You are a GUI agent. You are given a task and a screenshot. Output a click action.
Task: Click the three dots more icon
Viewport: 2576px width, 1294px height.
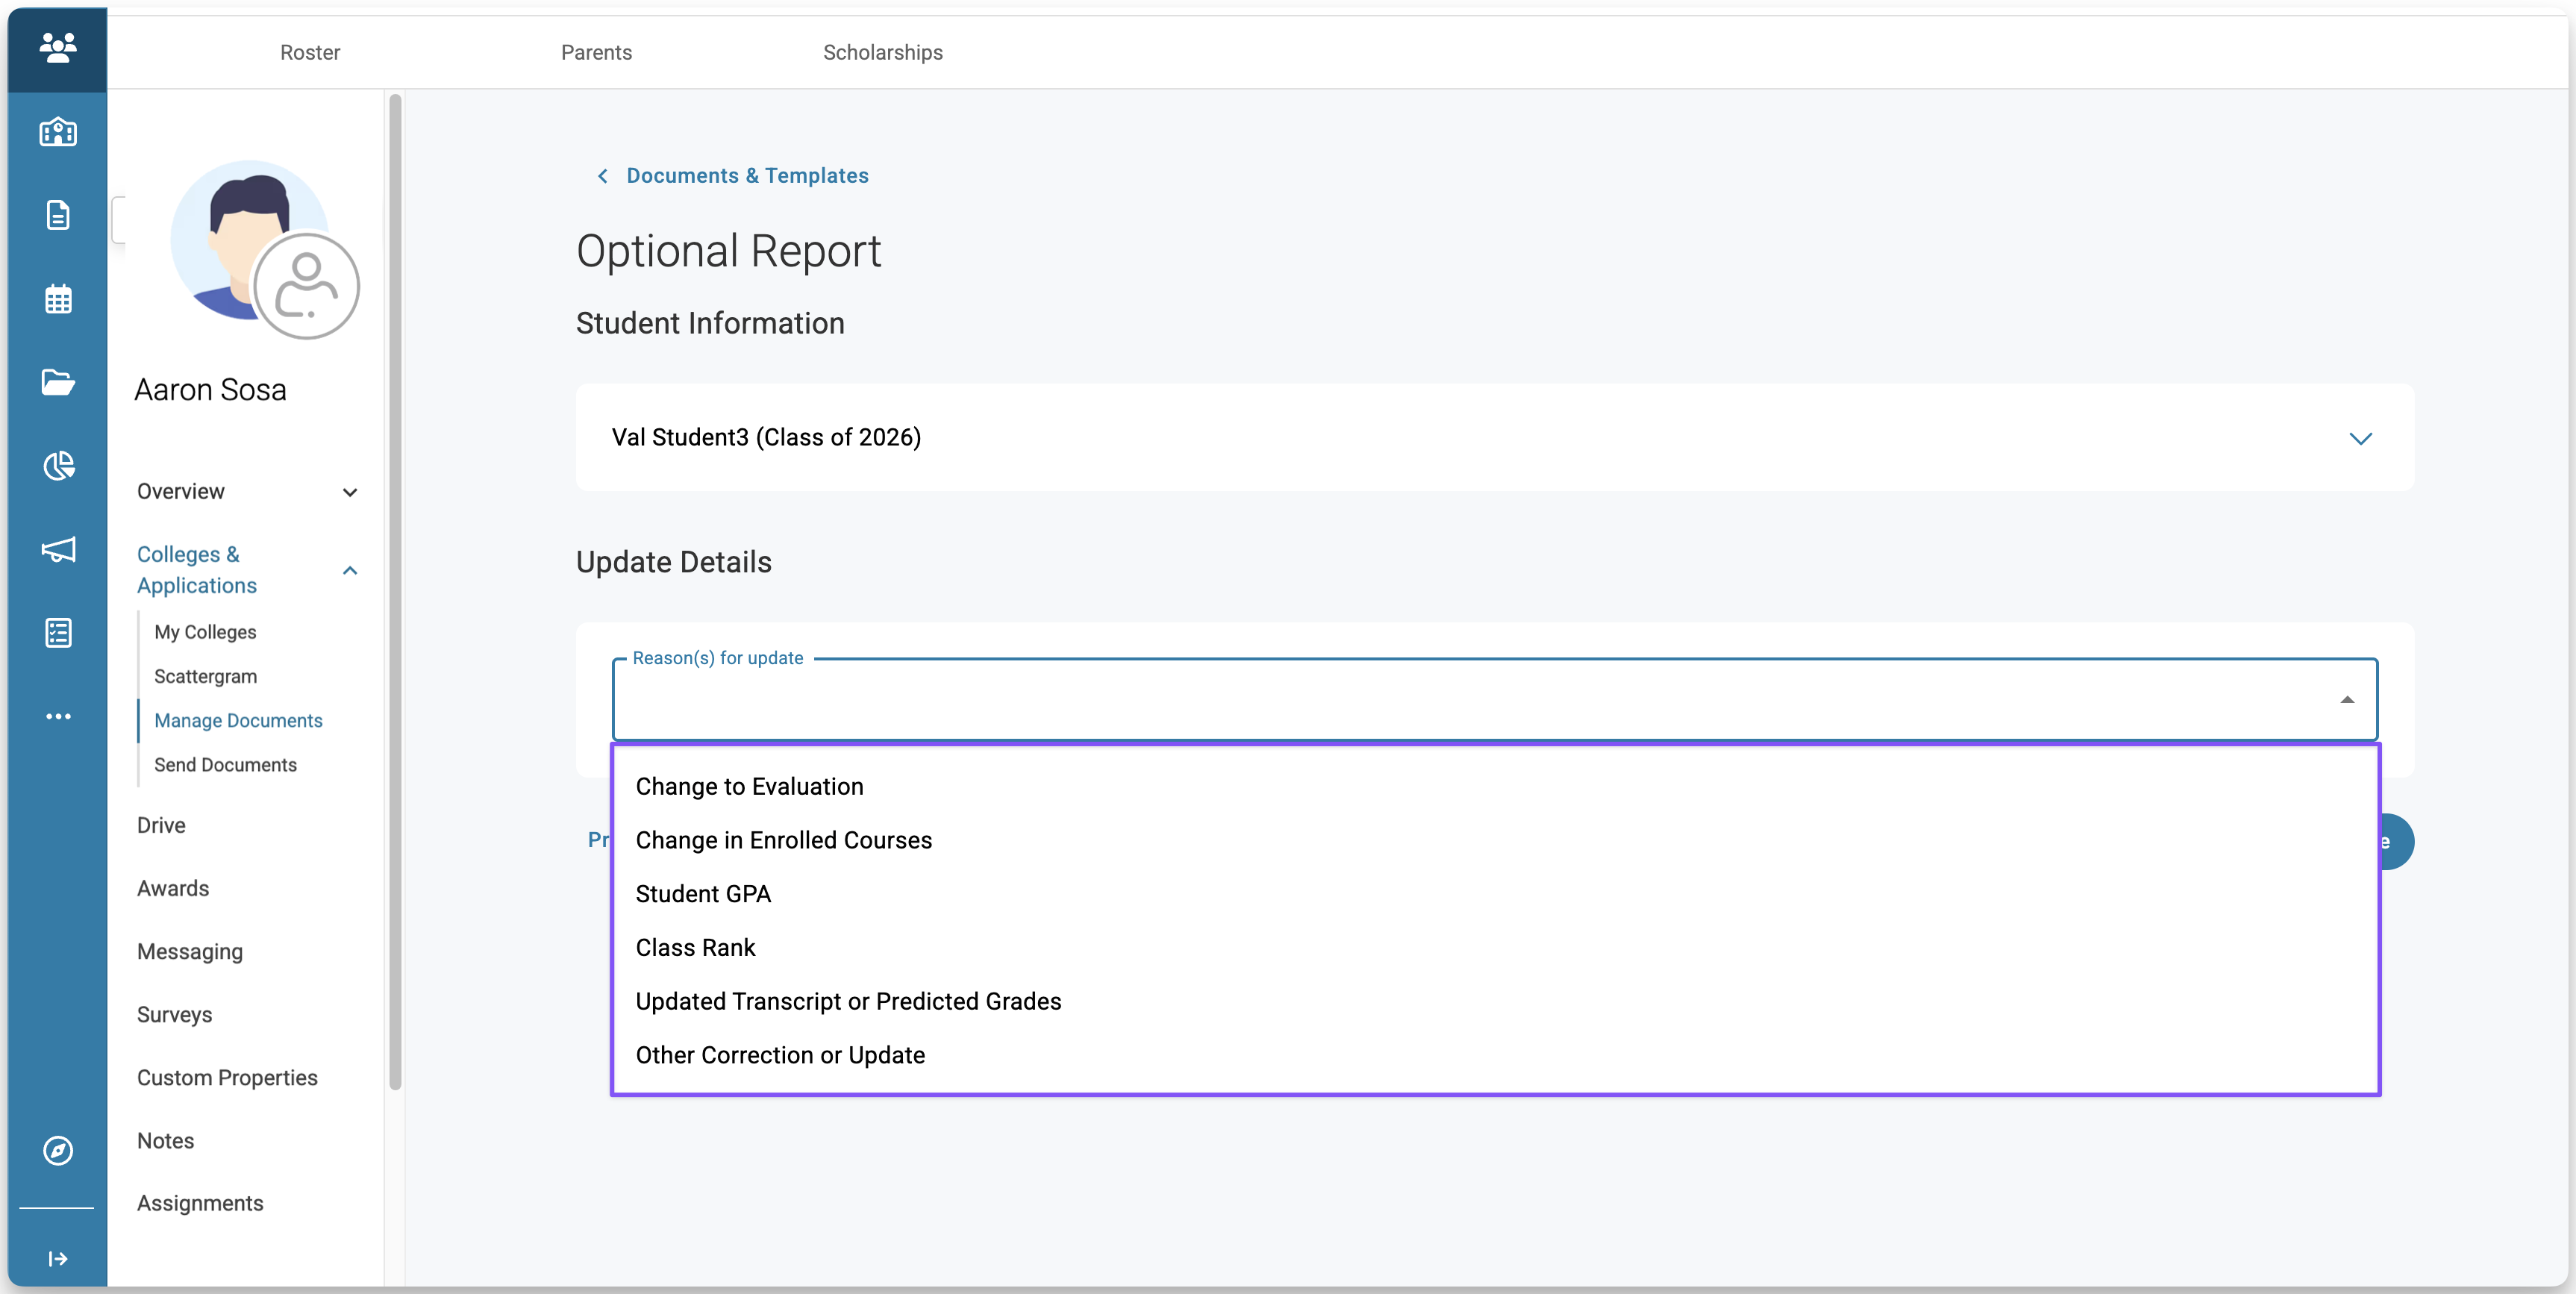pos(58,716)
